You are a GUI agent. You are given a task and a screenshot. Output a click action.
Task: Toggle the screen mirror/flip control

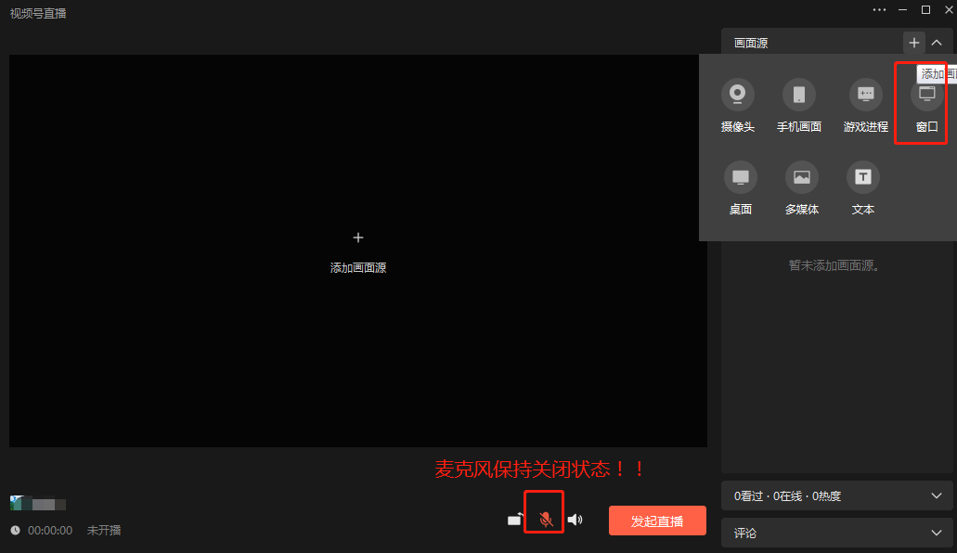point(514,520)
